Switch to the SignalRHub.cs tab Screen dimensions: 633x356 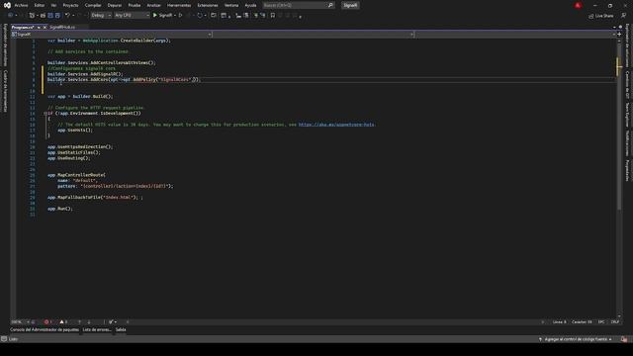(x=62, y=27)
